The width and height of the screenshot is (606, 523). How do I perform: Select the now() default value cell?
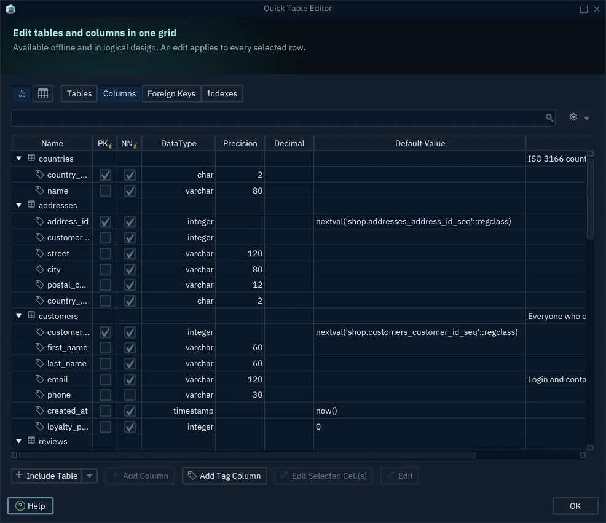click(x=420, y=411)
